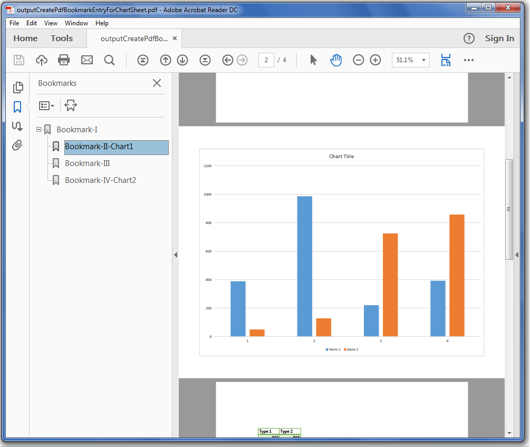This screenshot has height=447, width=530.
Task: Send file by email envelope icon
Action: click(87, 60)
